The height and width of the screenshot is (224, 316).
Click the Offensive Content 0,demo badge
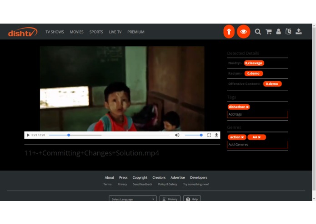point(272,84)
